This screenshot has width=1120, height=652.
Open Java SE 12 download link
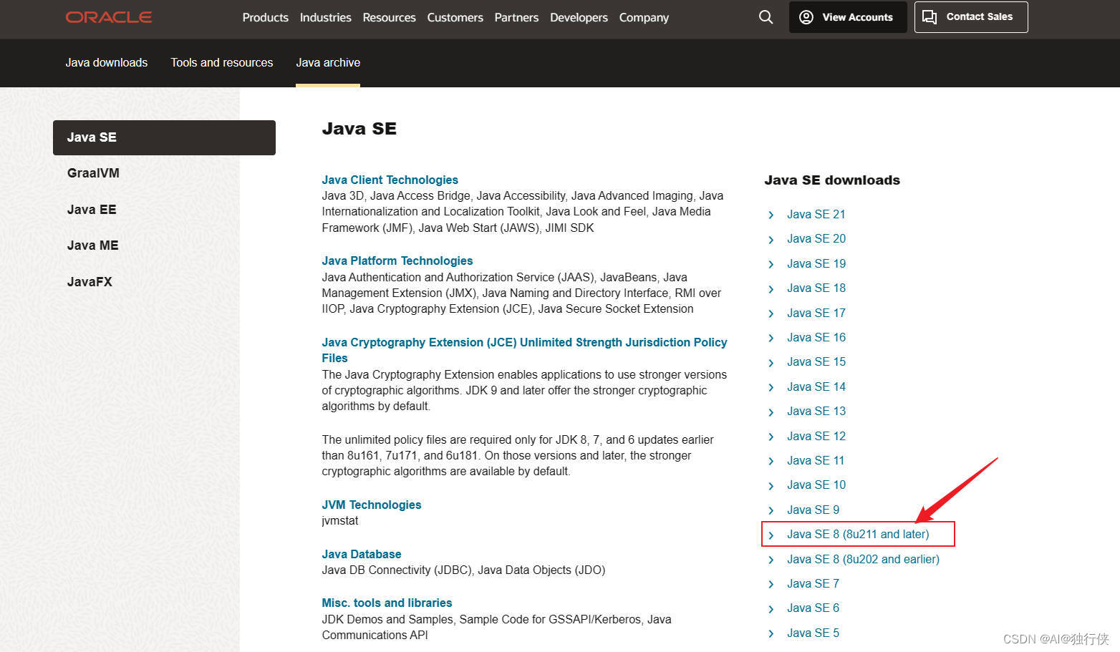click(x=816, y=436)
